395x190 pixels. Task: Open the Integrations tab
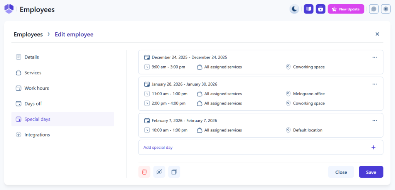(x=37, y=135)
